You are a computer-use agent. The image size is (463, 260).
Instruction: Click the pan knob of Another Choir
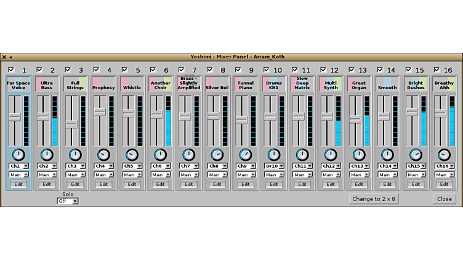coord(160,155)
